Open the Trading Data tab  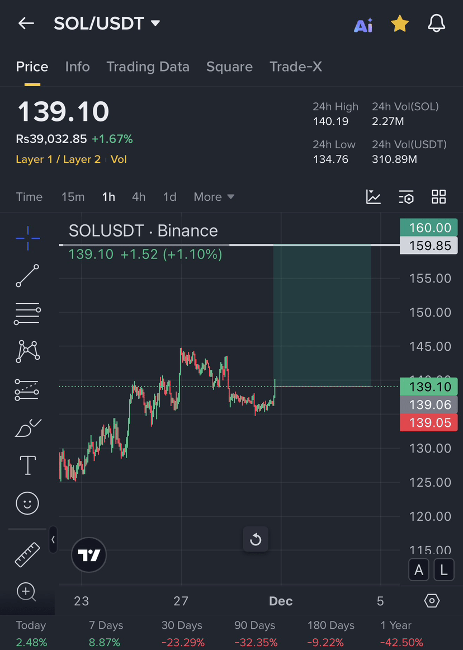(148, 67)
